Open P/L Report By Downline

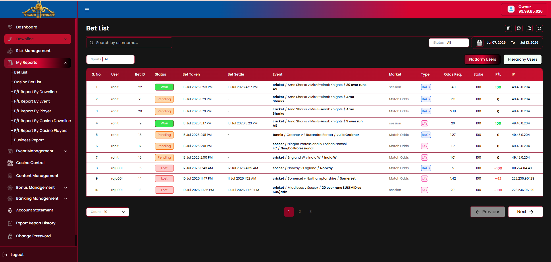pyautogui.click(x=35, y=92)
